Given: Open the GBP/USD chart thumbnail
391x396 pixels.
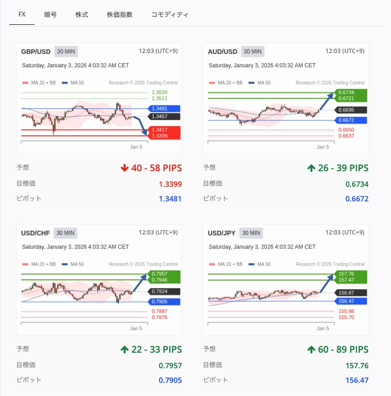Looking at the screenshot, I should (99, 113).
